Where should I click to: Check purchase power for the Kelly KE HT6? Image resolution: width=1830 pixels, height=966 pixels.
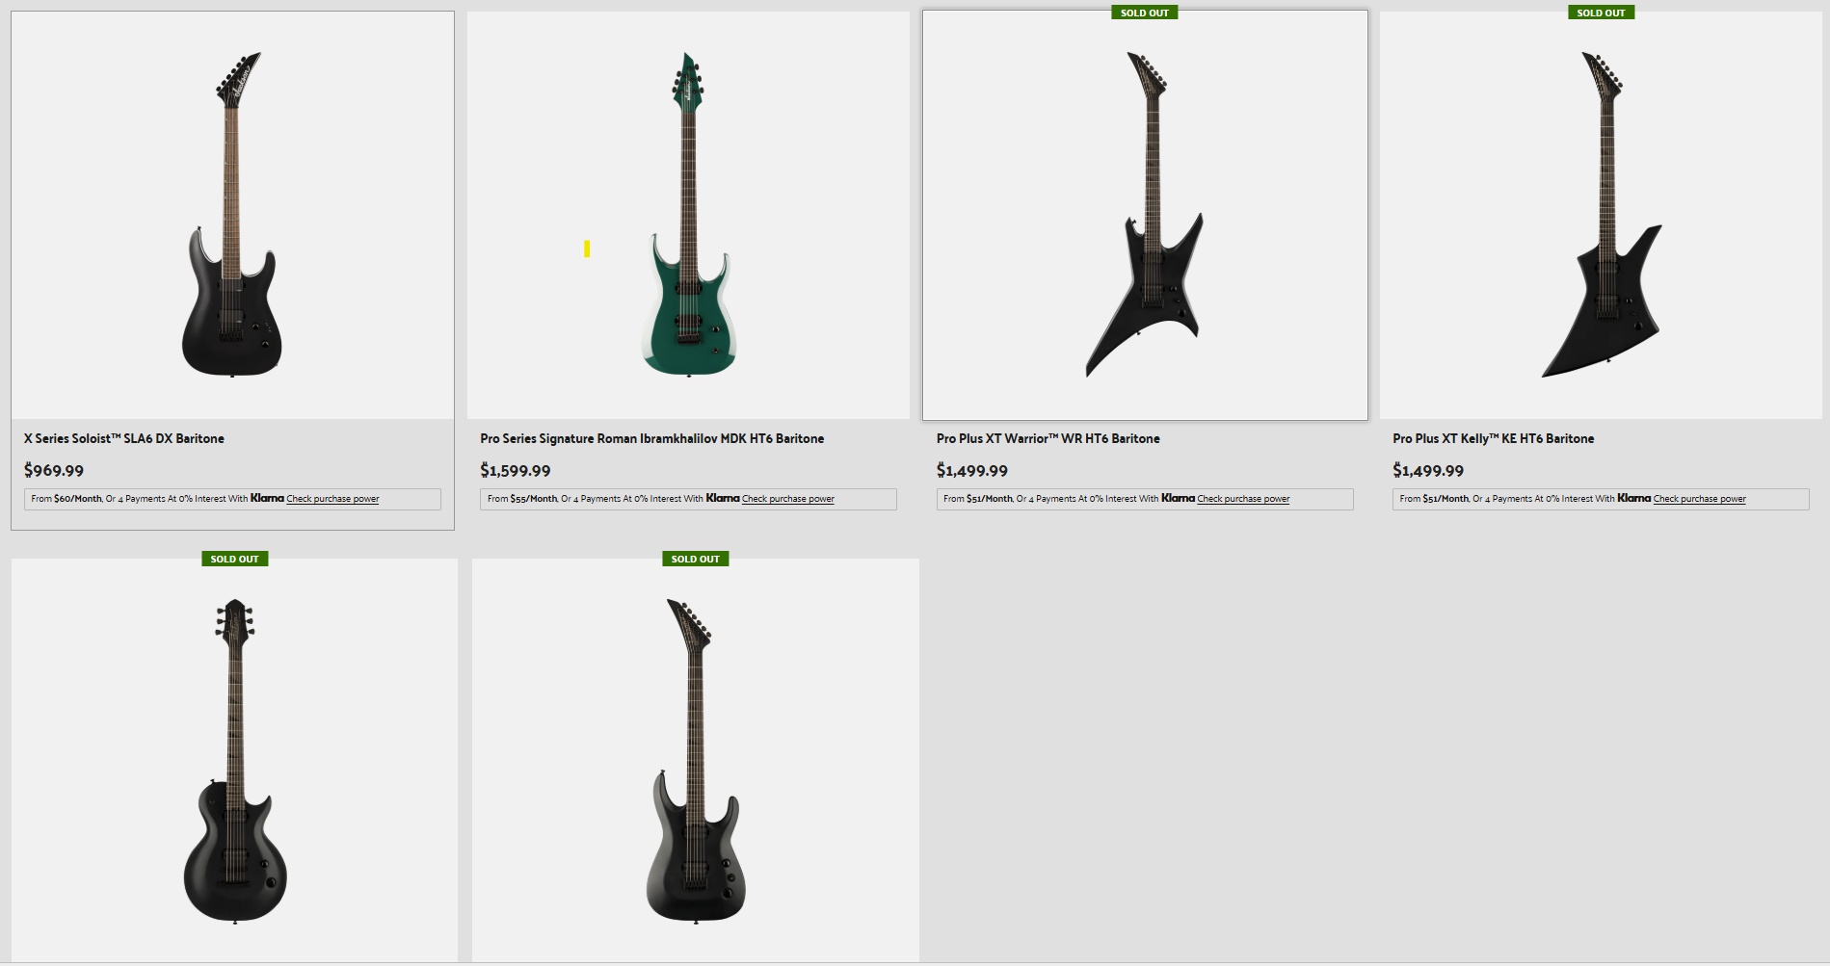pos(1700,499)
